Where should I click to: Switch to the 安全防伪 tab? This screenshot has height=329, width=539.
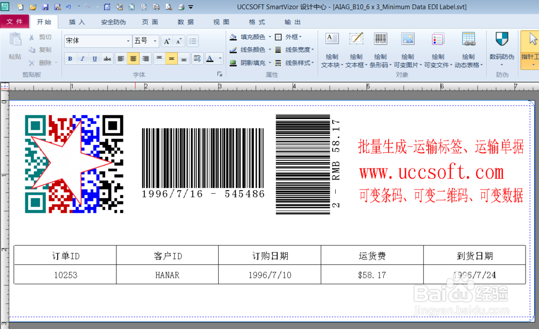point(113,22)
